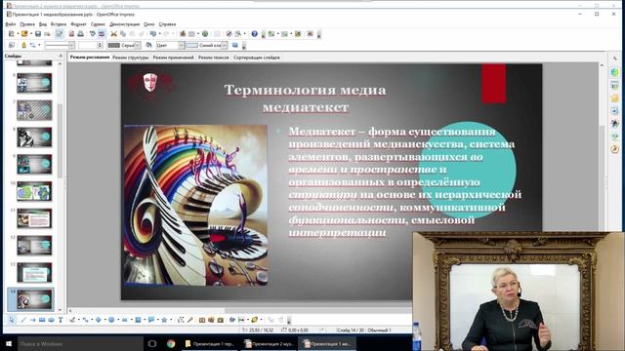Expand the Stars shapes dropdown arrow
625x351 pixels.
[x=171, y=320]
